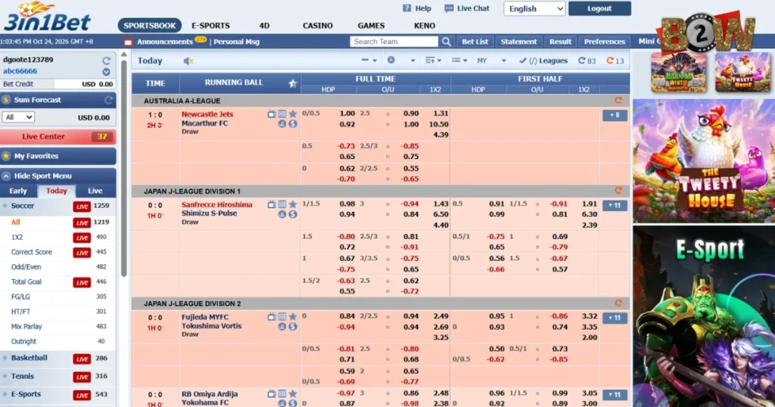Screen dimensions: 775x407
Task: Expand more markets for Sanfrecce Hiroshima (11)
Action: point(615,206)
